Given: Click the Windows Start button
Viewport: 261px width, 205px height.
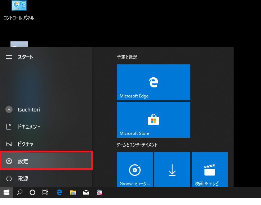Looking at the screenshot, I should click(x=6, y=192).
